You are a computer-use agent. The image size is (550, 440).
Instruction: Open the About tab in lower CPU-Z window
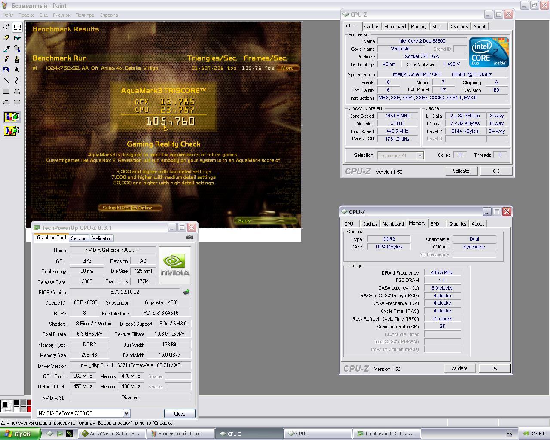[x=477, y=224]
